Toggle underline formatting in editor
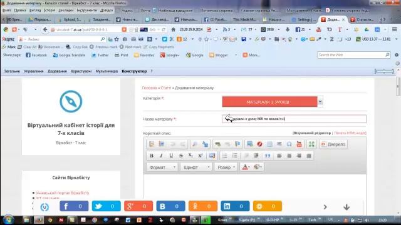Image resolution: width=401 pixels, height=225 pixels. (171, 156)
